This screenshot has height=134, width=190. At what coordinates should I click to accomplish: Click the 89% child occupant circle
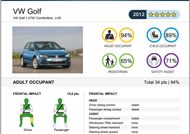pyautogui.click(x=171, y=35)
